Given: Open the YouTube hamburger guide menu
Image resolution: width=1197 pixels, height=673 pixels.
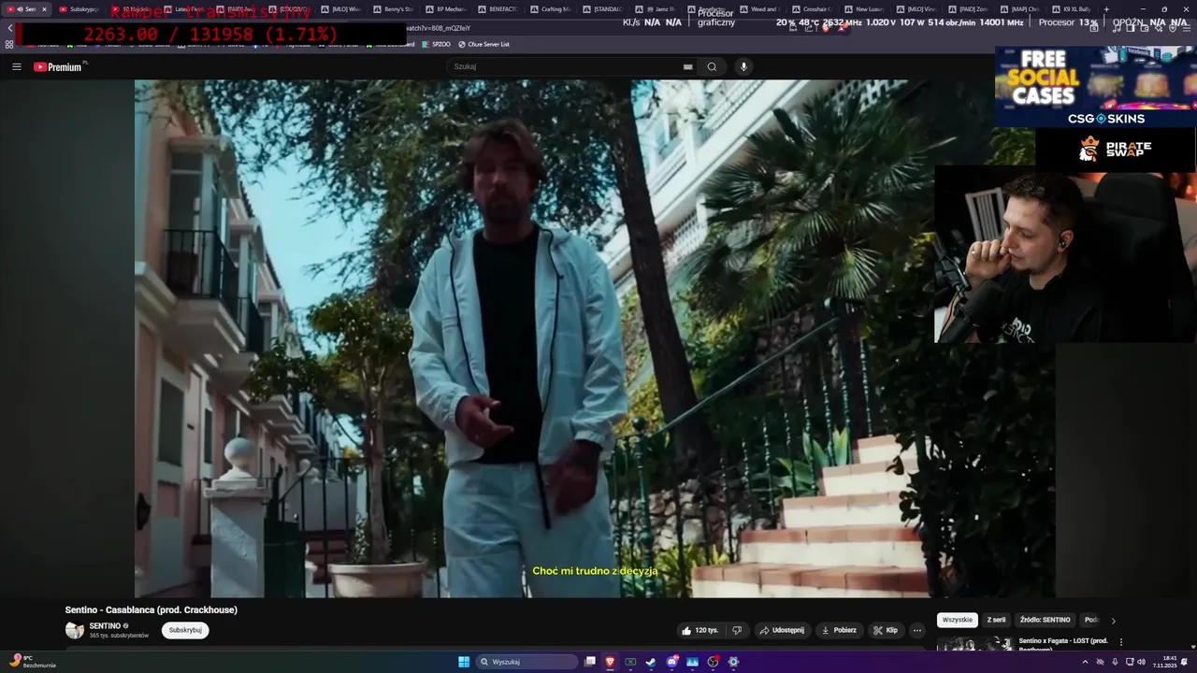Looking at the screenshot, I should pyautogui.click(x=16, y=66).
